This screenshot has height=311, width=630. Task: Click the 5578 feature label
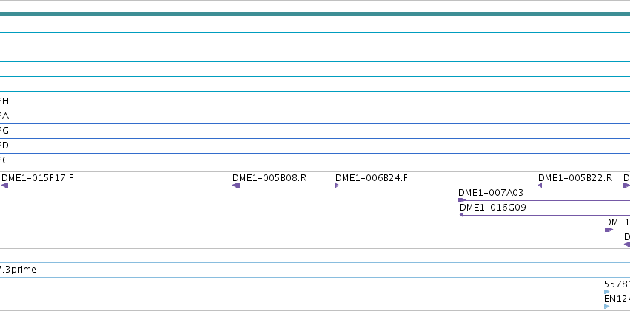tap(617, 284)
